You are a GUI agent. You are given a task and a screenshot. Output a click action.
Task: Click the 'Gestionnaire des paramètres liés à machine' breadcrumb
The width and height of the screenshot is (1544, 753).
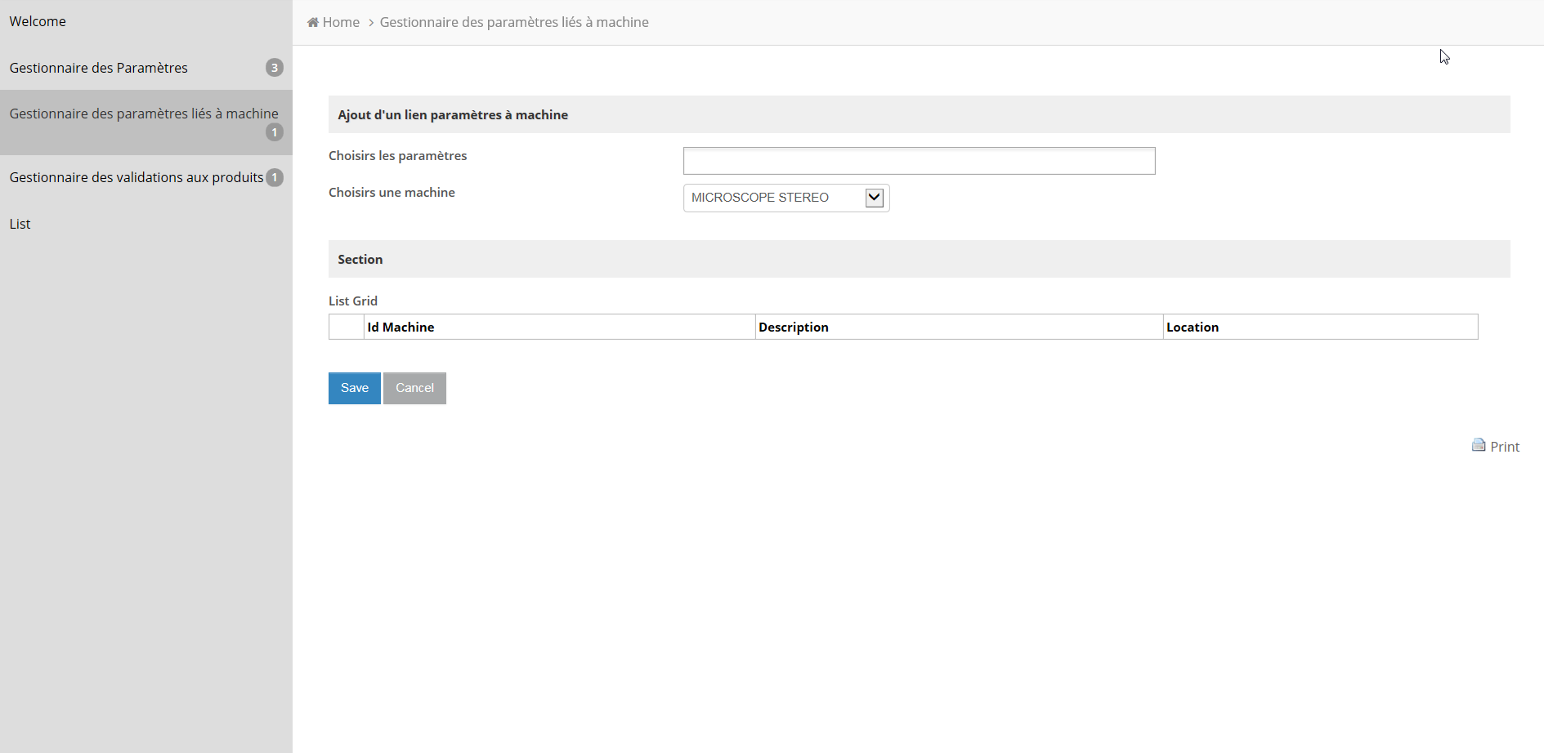click(514, 22)
